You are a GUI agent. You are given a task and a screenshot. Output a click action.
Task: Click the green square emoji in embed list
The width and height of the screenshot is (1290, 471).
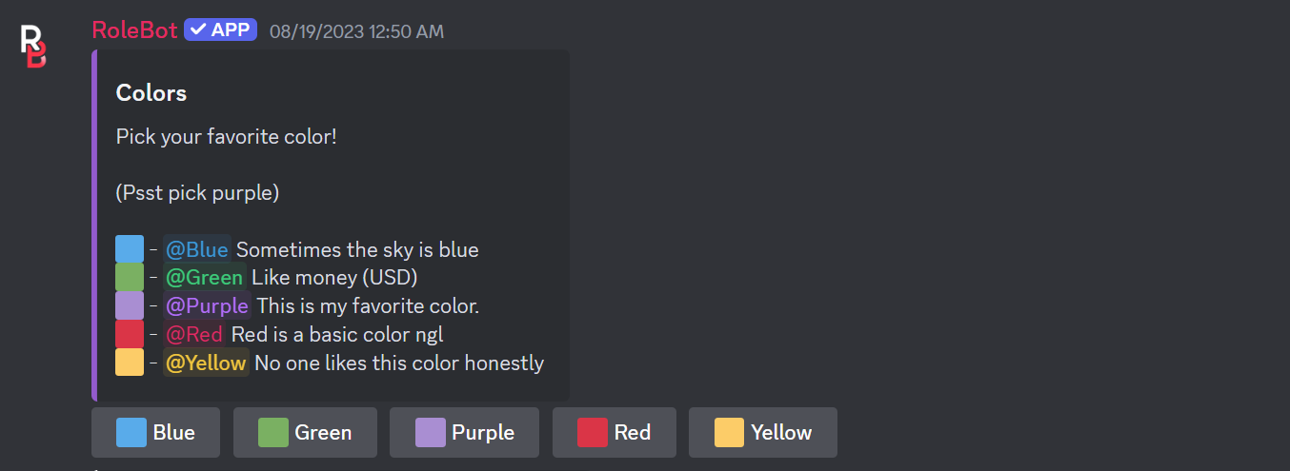coord(130,278)
